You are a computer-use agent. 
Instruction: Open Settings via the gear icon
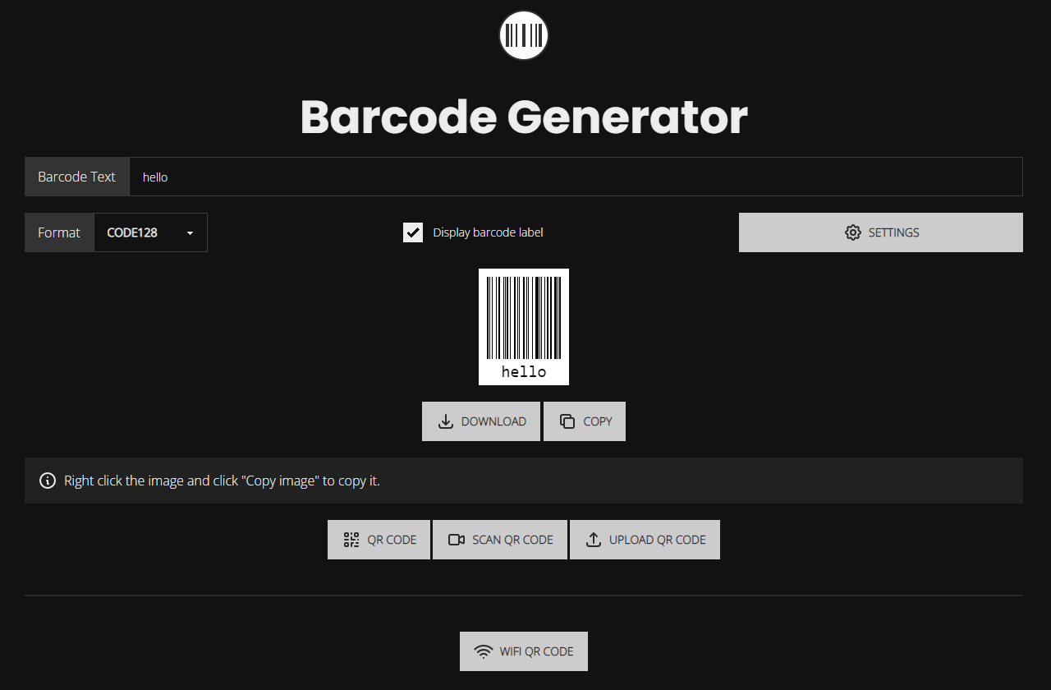point(852,232)
